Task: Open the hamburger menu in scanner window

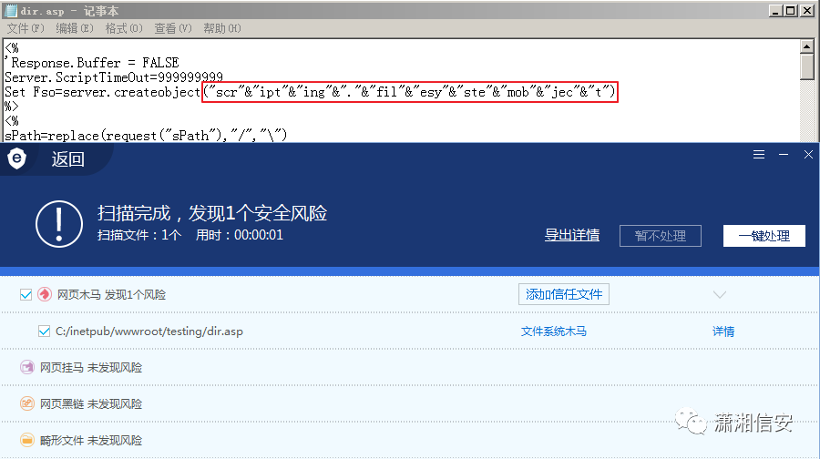Action: (x=759, y=154)
